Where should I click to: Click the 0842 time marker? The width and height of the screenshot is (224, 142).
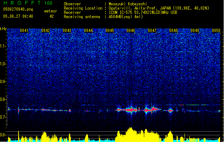[x=46, y=31]
